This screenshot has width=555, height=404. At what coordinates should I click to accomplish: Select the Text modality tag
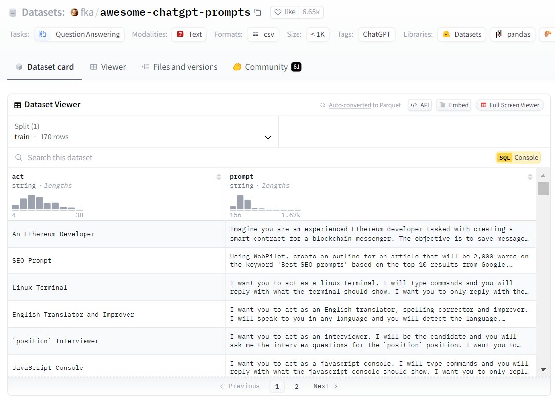tap(189, 34)
